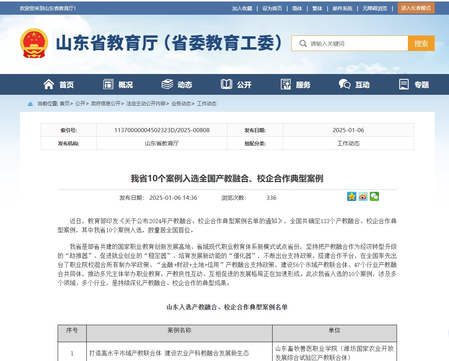449x361 pixels.
Task: Click the home icon in the navigation bar
Action: coord(49,84)
